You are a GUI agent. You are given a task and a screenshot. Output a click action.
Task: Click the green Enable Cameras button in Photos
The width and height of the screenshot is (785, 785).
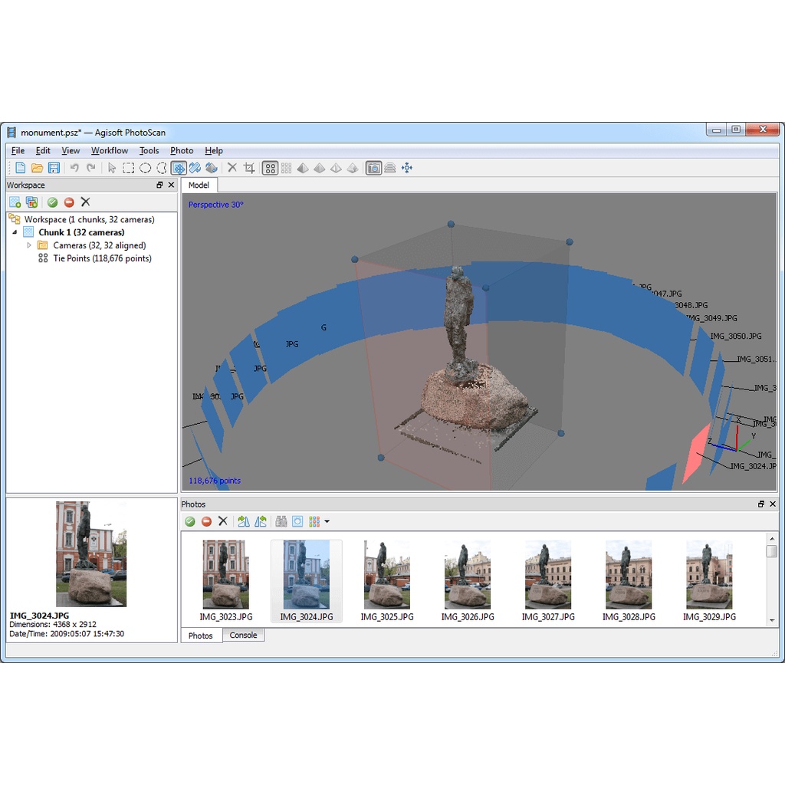[x=189, y=521]
